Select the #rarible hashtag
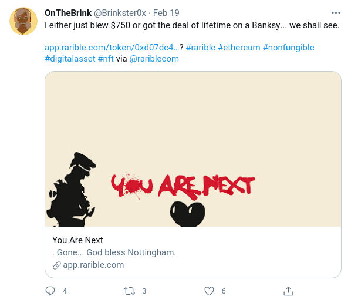 201,48
